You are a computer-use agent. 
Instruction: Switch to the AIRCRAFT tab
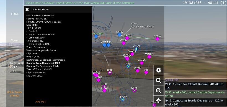pos(41,102)
